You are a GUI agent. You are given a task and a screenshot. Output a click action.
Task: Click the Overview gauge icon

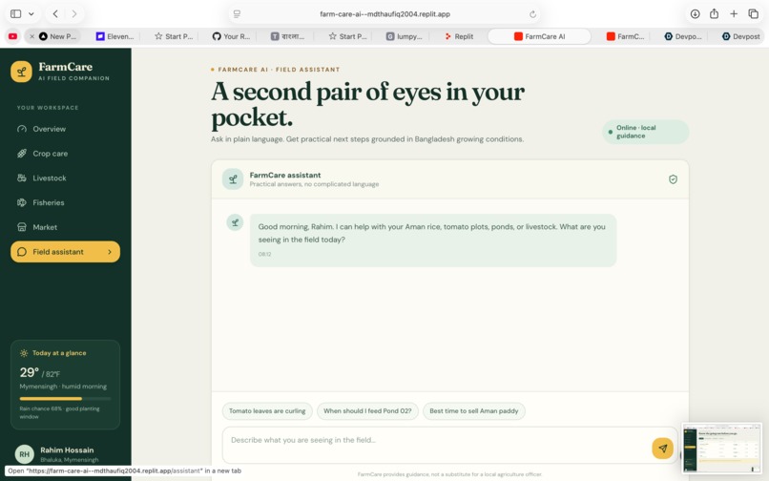pyautogui.click(x=22, y=129)
